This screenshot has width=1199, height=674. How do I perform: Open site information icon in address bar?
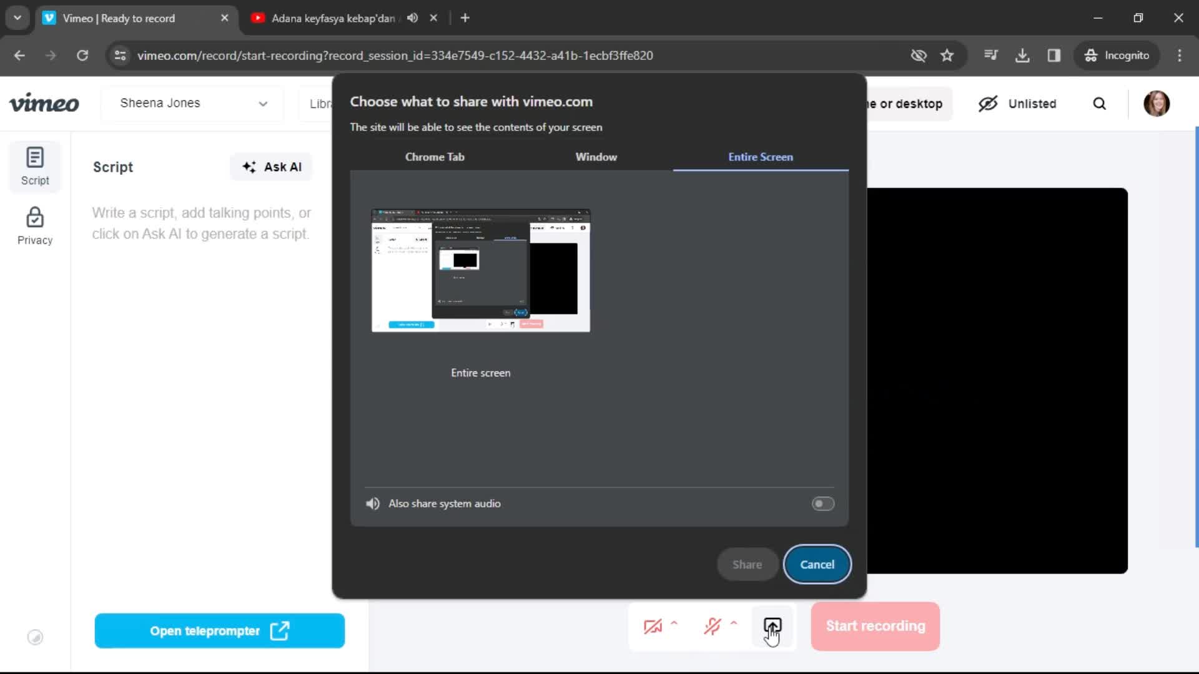[121, 56]
